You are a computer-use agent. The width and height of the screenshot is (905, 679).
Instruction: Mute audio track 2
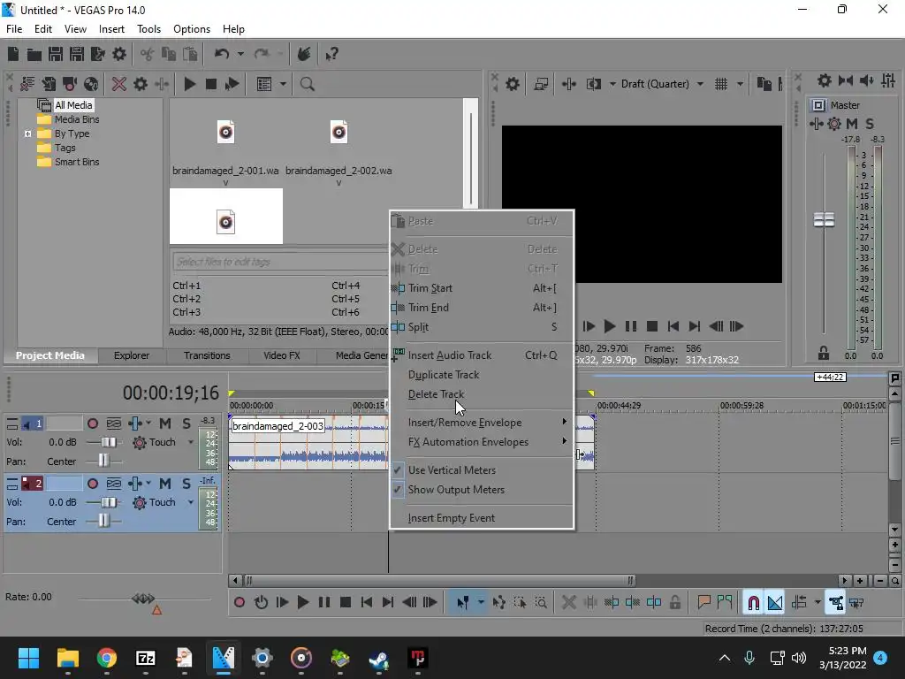coord(165,484)
